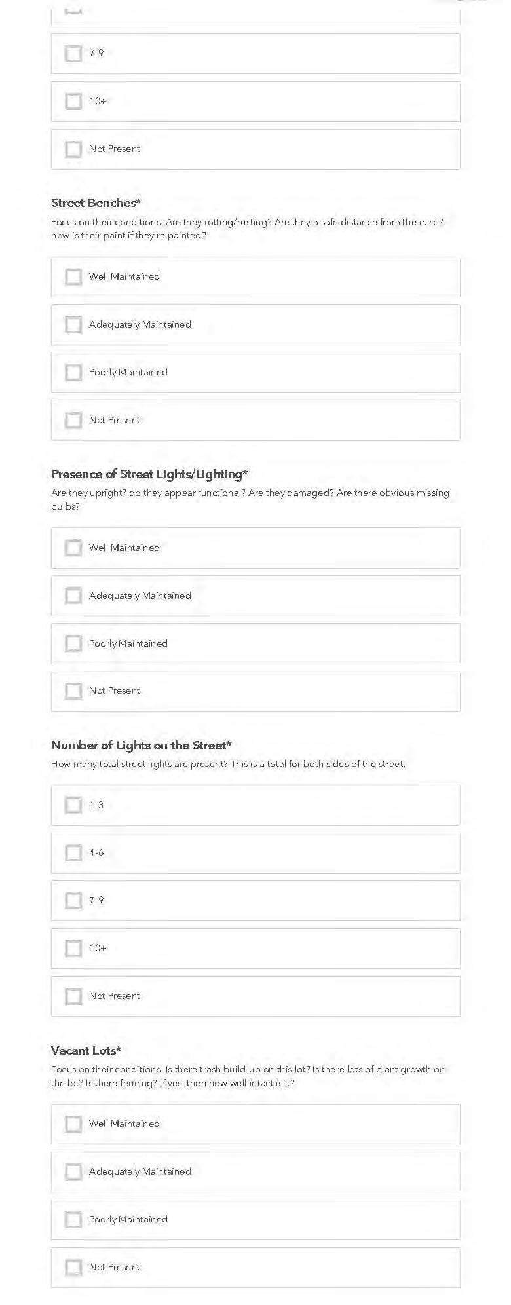Tick Poorly Maintained under Vacant Lots

(73, 1220)
